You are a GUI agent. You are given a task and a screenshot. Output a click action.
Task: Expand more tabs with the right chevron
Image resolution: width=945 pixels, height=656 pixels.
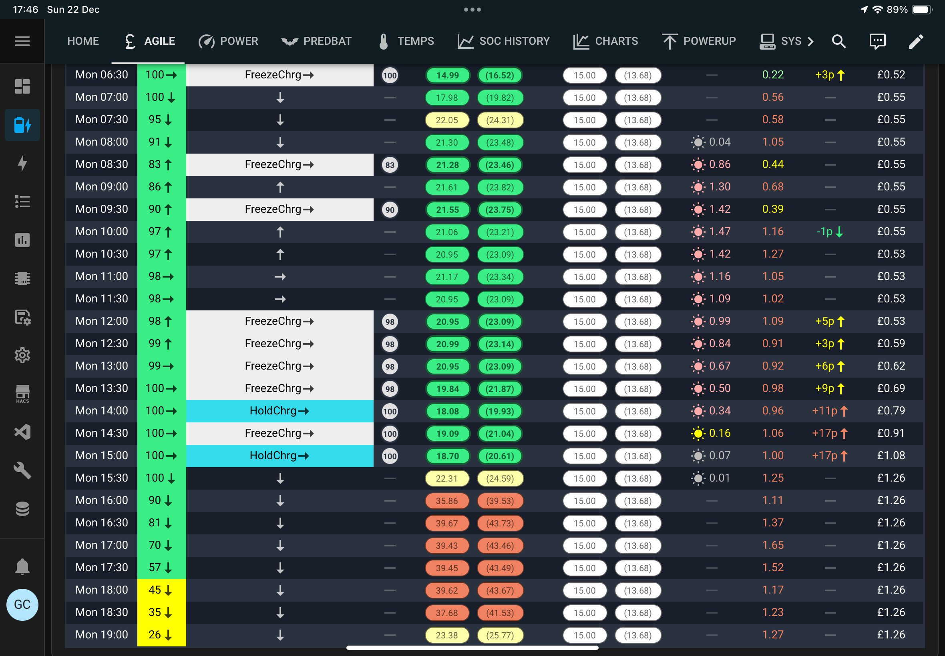[810, 41]
